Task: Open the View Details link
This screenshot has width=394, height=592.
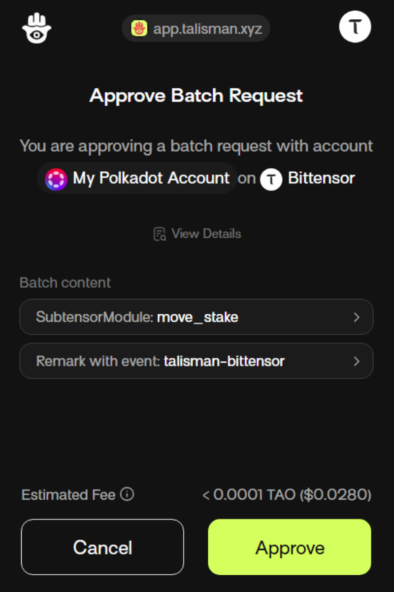Action: [x=206, y=234]
